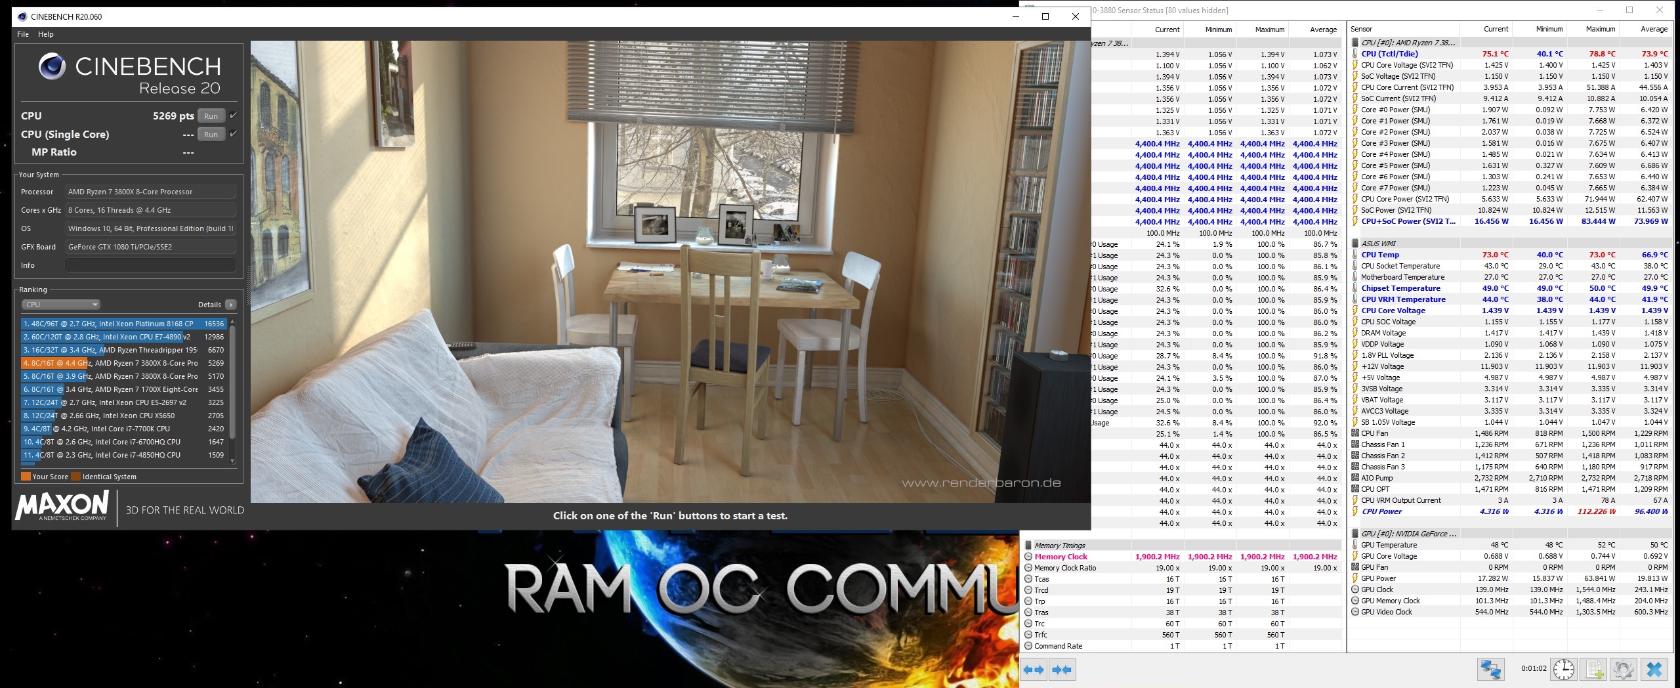Image resolution: width=1680 pixels, height=688 pixels.
Task: Click the icon beside the Memory Timings group header
Action: [1028, 546]
